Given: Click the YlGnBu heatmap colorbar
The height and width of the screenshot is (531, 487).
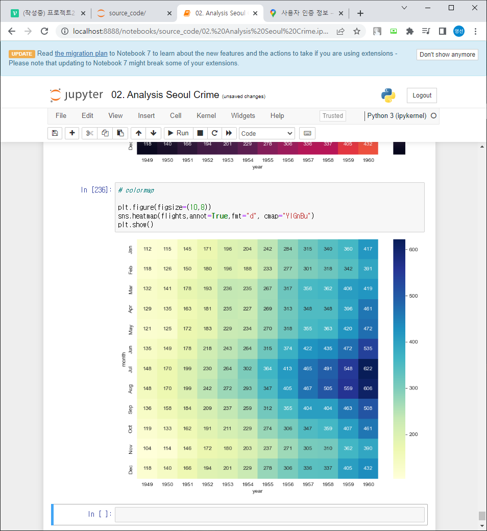Looking at the screenshot, I should pyautogui.click(x=399, y=359).
